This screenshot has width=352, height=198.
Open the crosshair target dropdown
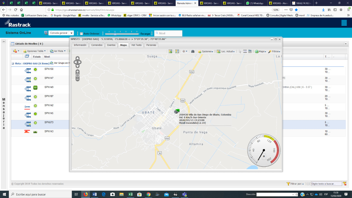[x=185, y=51]
